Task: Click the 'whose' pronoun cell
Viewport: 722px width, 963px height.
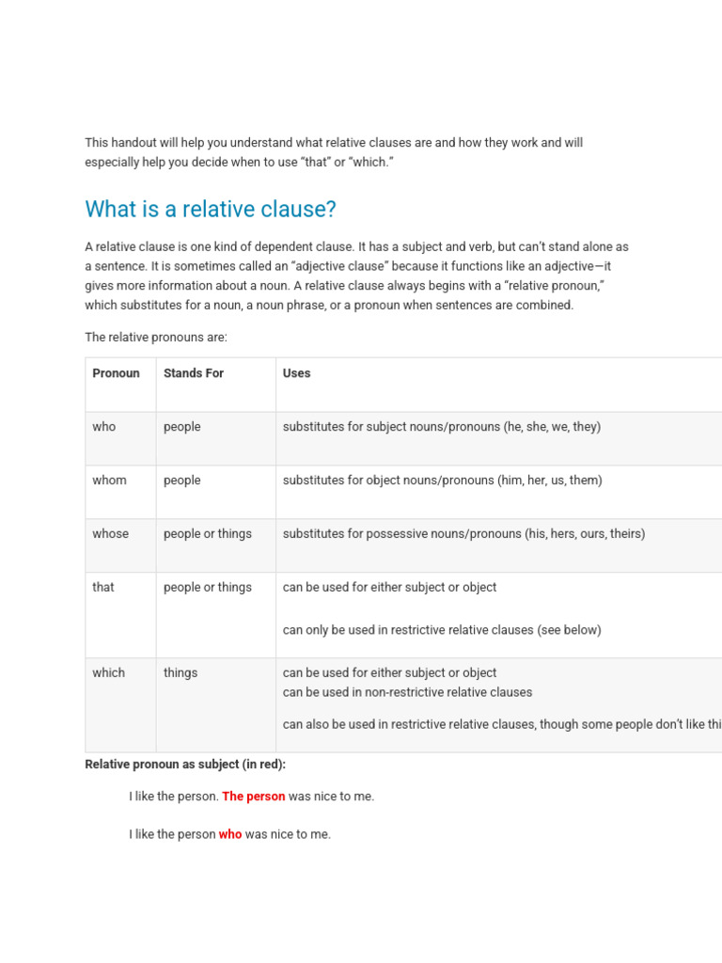Action: 111,534
